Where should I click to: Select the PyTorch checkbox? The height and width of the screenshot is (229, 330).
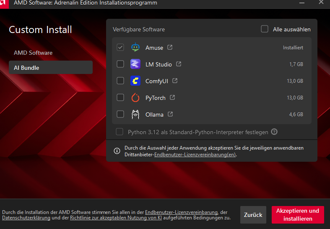click(x=120, y=97)
